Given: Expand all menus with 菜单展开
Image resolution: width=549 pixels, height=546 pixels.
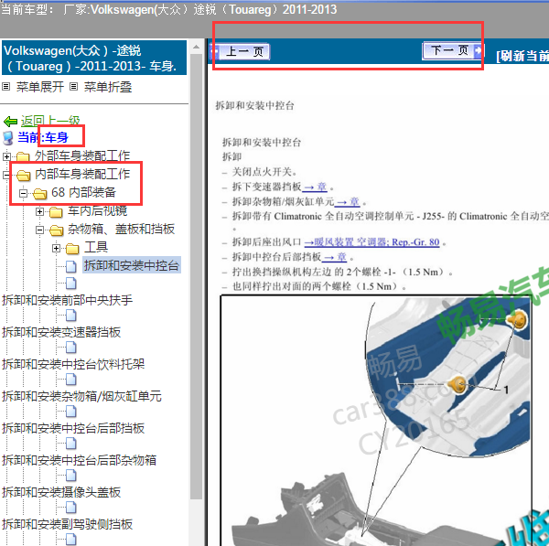Looking at the screenshot, I should [40, 87].
